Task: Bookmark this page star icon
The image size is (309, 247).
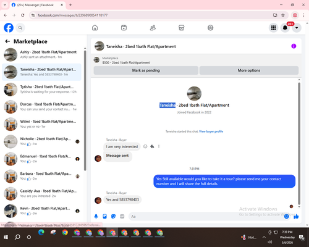Action: click(283, 15)
